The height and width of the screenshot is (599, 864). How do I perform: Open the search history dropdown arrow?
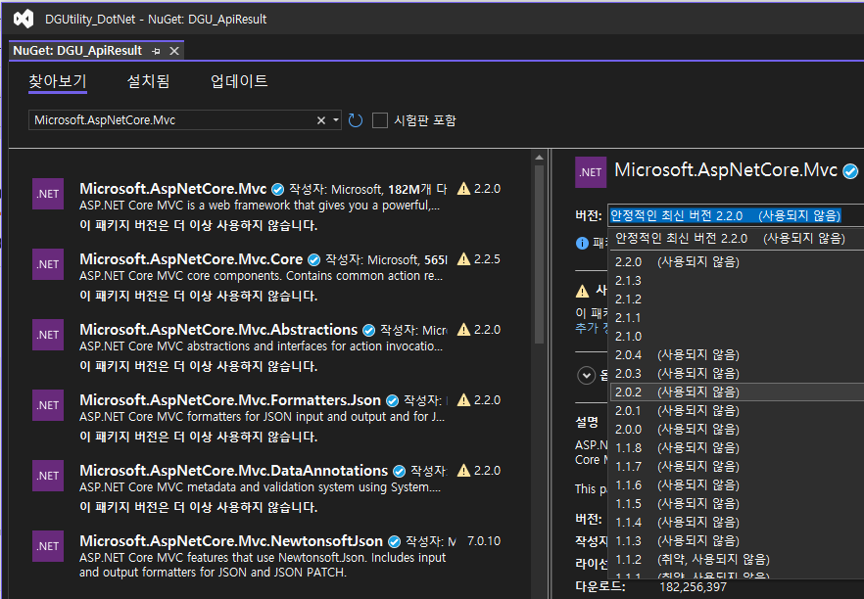point(338,119)
